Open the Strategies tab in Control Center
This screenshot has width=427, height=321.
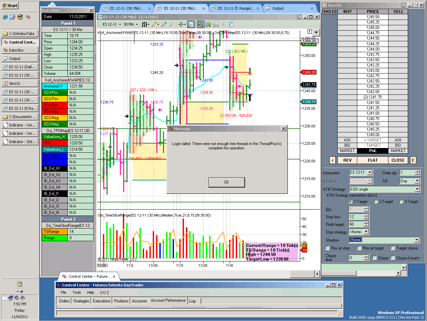(81, 301)
